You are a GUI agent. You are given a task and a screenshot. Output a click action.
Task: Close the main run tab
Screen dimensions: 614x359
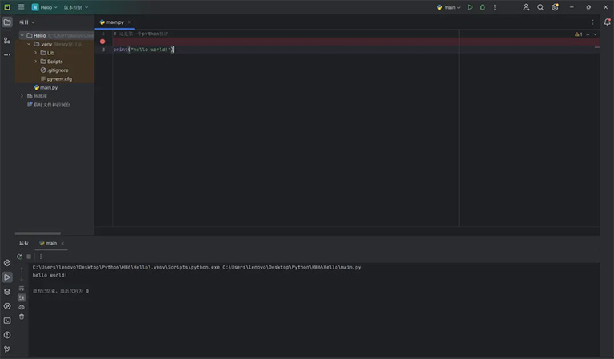tap(62, 243)
